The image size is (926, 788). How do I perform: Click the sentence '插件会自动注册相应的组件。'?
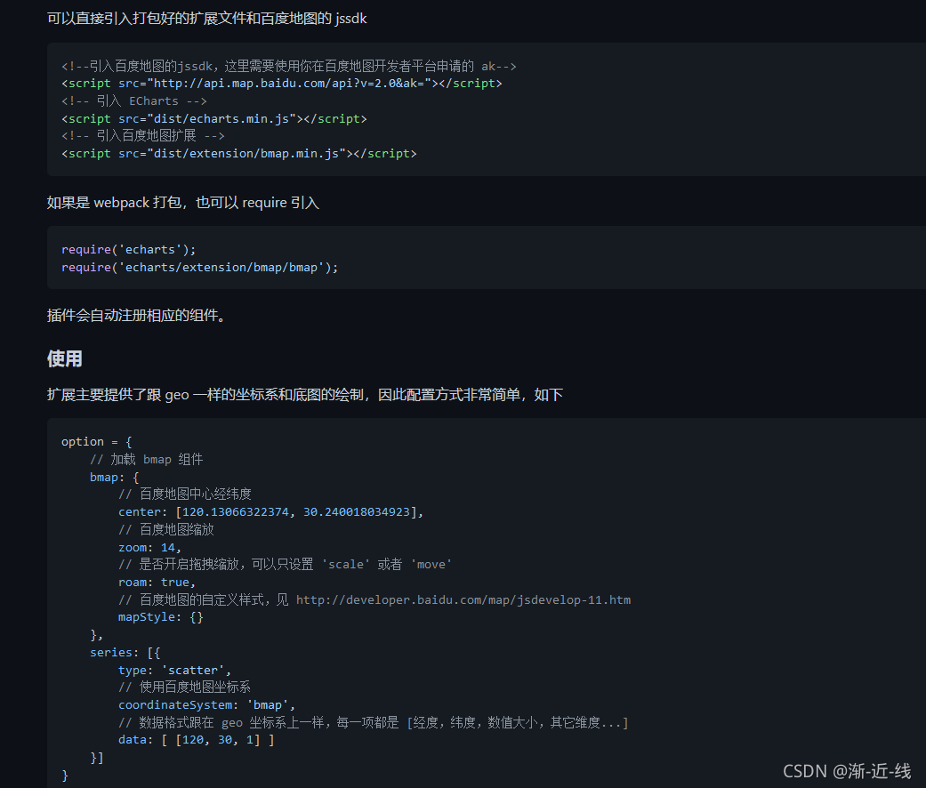coord(137,315)
